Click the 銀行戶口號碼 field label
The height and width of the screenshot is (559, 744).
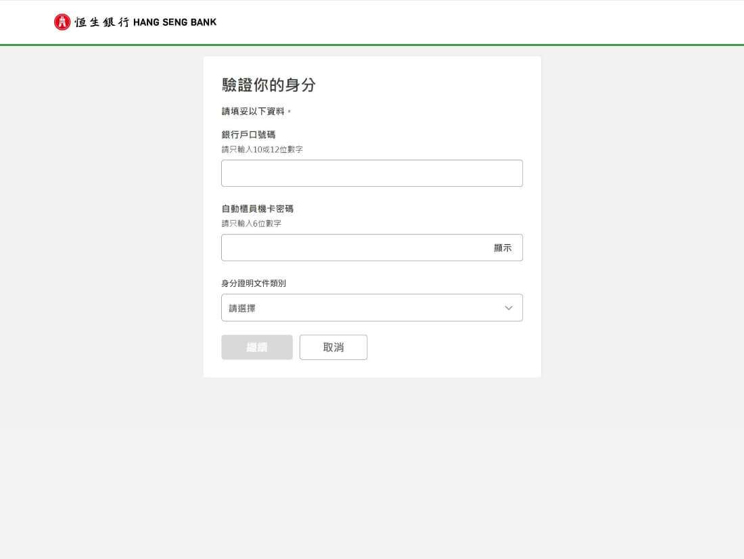tap(248, 135)
